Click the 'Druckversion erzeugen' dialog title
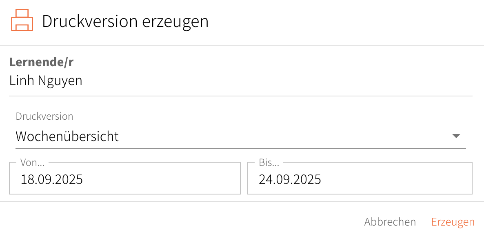Viewport: 484px width, 237px height. (x=125, y=21)
